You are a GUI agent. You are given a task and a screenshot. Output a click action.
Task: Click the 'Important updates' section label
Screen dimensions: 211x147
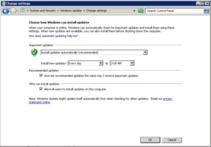click(41, 45)
